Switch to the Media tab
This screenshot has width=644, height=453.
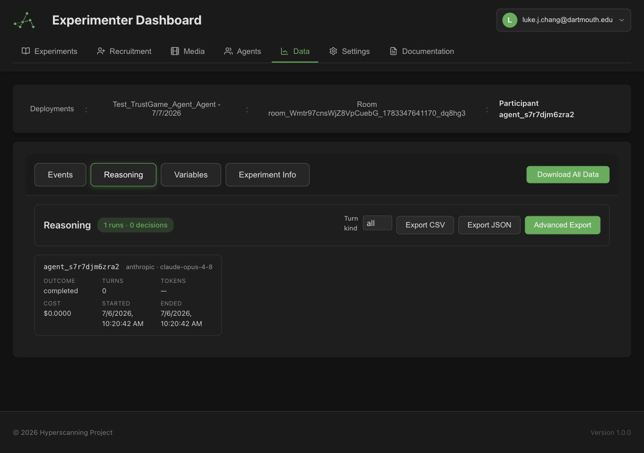(x=187, y=51)
